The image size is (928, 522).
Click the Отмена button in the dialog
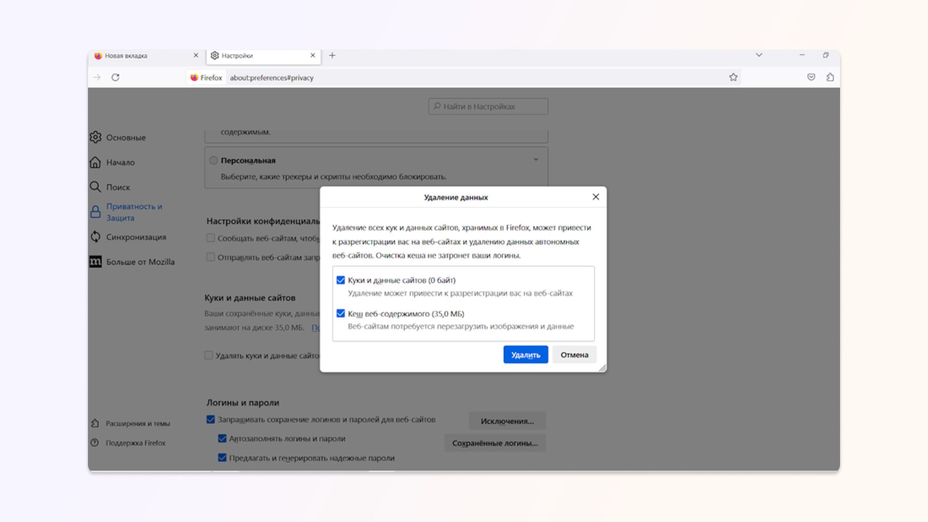tap(574, 355)
